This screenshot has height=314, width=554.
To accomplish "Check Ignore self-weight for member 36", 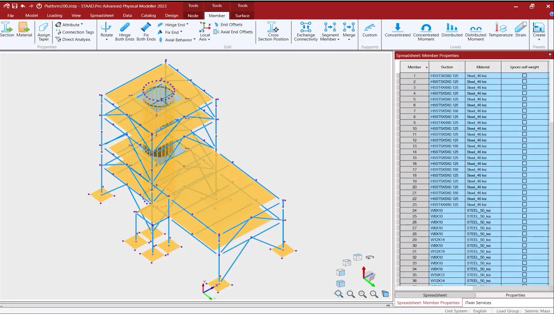I will [525, 280].
